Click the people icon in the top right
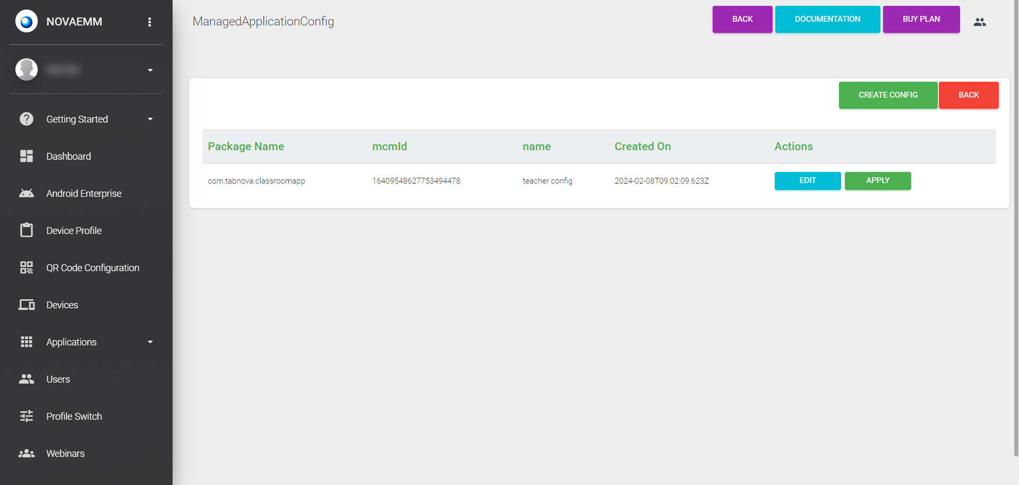The height and width of the screenshot is (485, 1019). pyautogui.click(x=980, y=22)
